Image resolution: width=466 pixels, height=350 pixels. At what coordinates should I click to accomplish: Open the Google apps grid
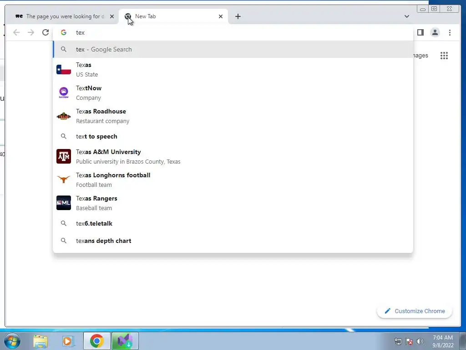pyautogui.click(x=444, y=56)
